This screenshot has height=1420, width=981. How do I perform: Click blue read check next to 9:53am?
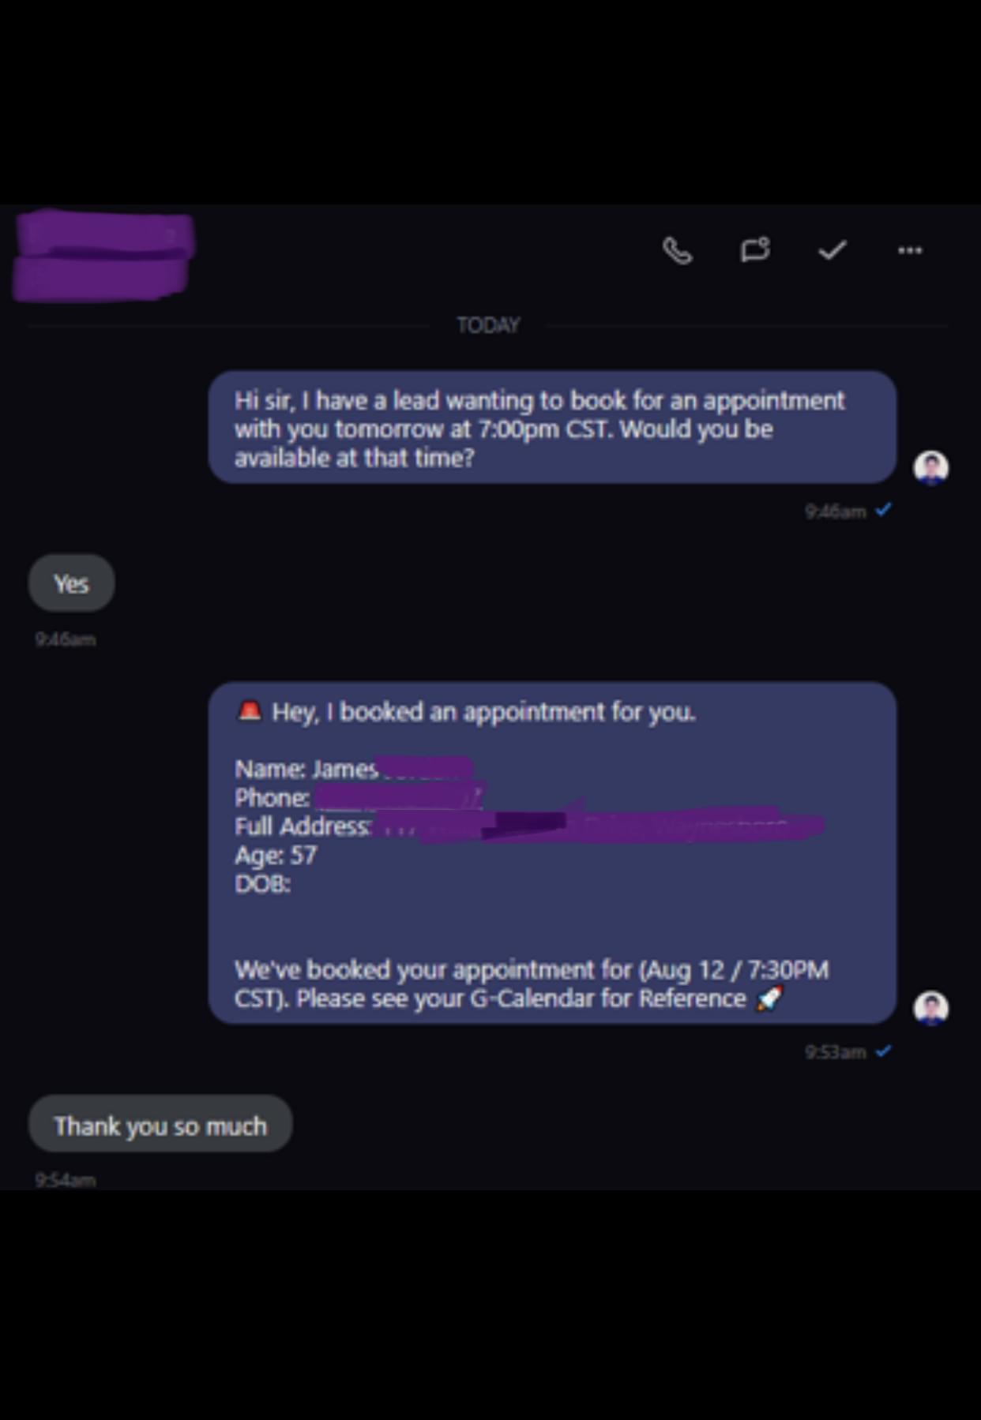(x=883, y=1051)
